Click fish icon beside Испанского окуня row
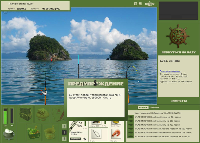Viewport: 200px width, 143px height. pos(130,133)
